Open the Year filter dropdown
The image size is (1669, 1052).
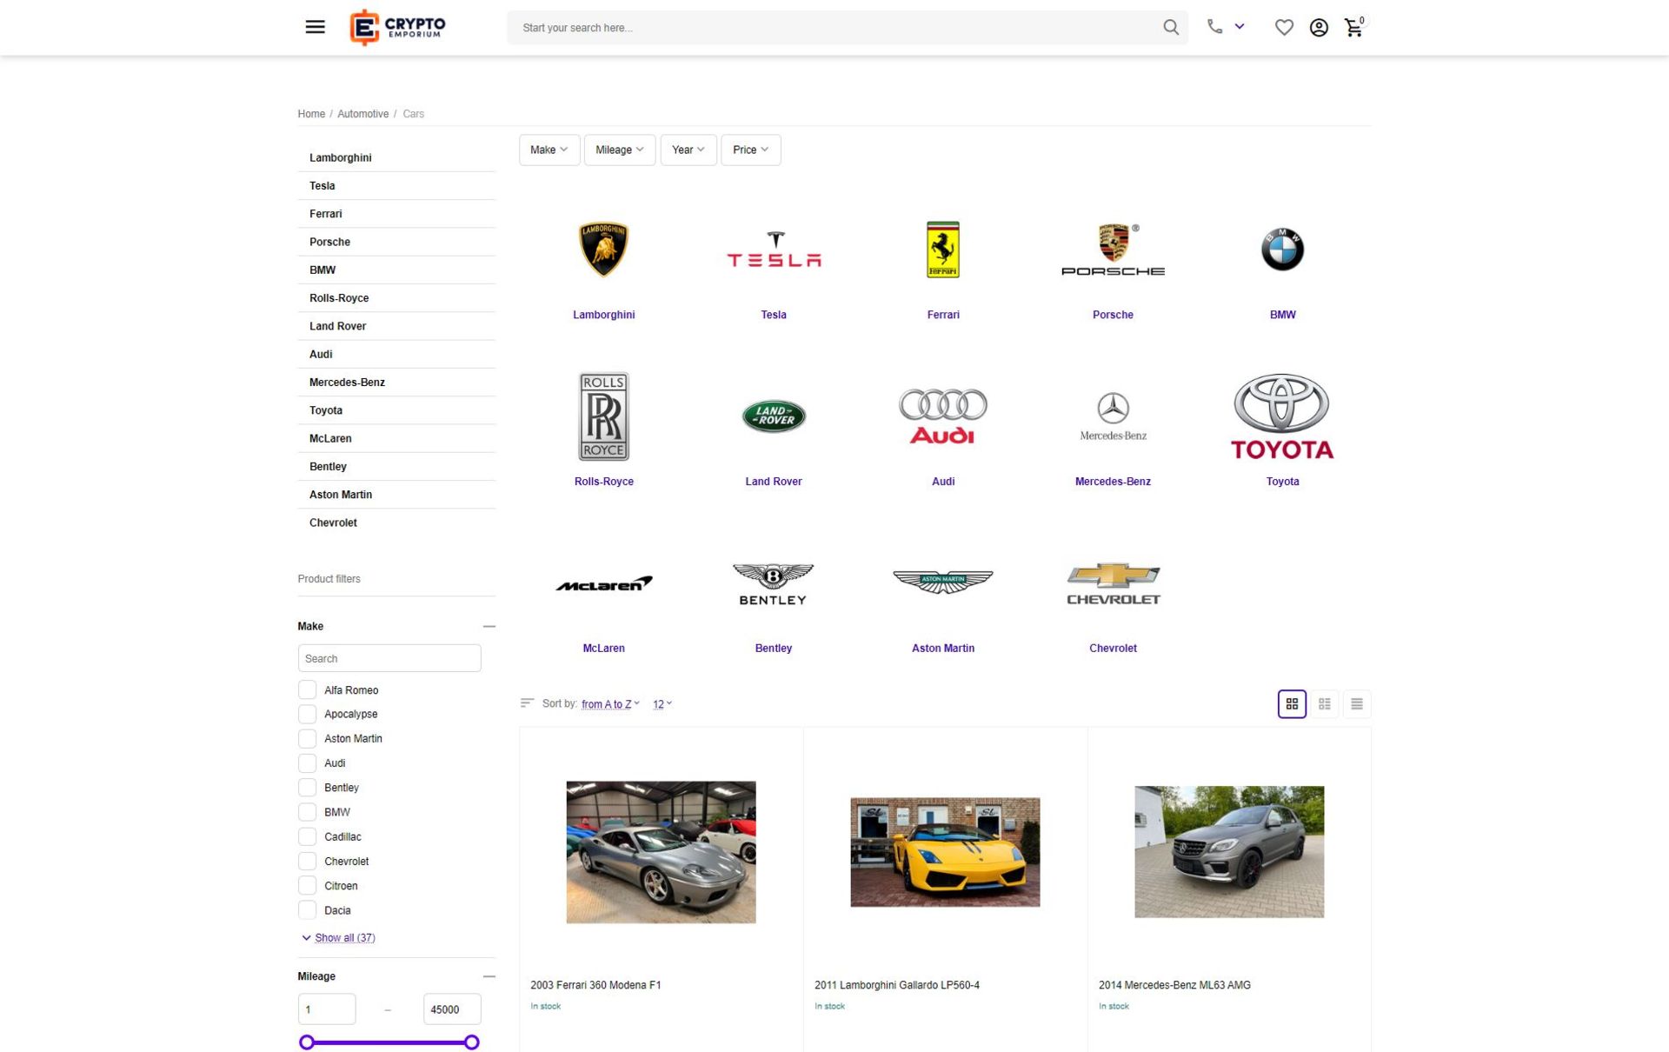click(x=688, y=150)
